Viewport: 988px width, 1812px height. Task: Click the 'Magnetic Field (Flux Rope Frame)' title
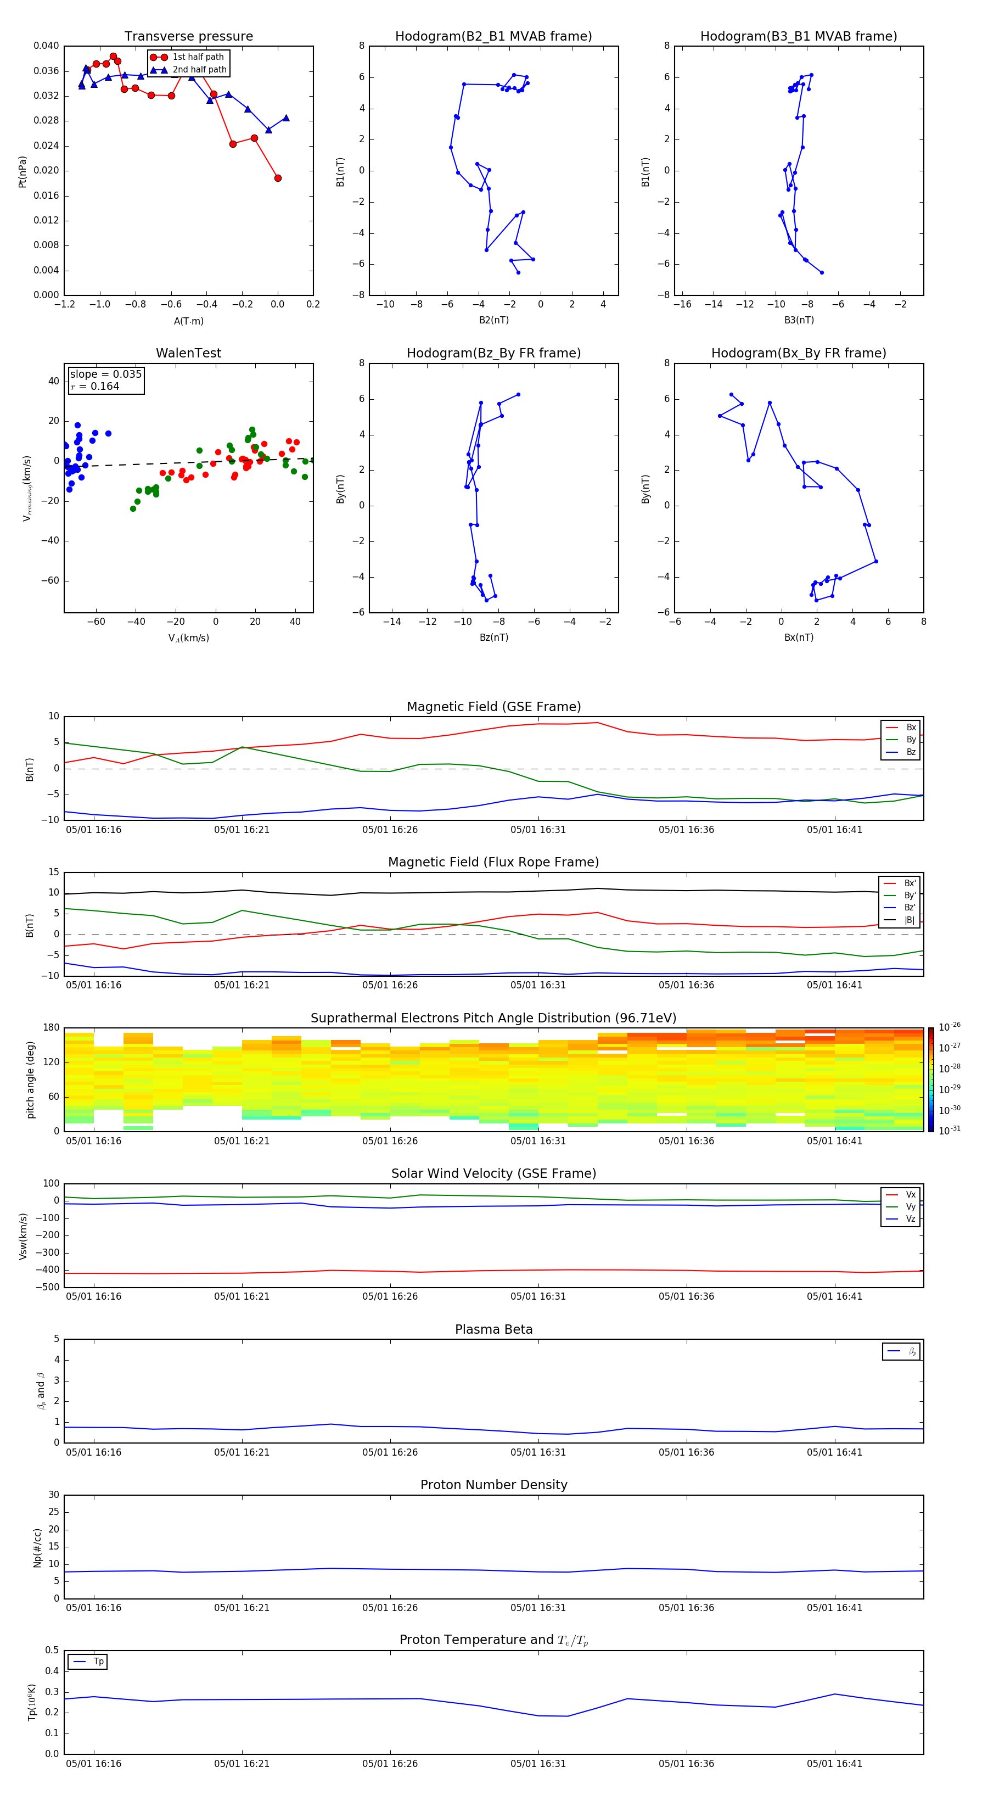(x=493, y=863)
